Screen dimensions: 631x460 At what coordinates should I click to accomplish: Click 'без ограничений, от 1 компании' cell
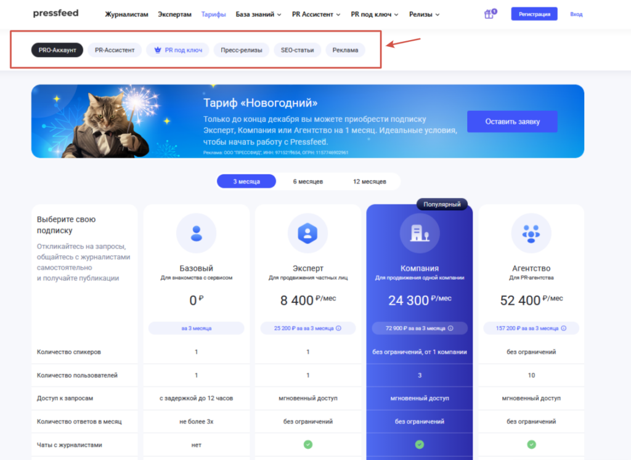(x=419, y=352)
